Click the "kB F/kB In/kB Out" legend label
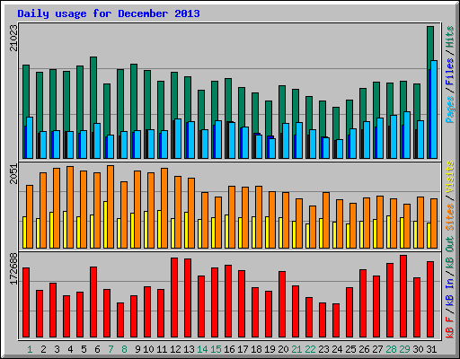The height and width of the screenshot is (359, 460). click(449, 287)
